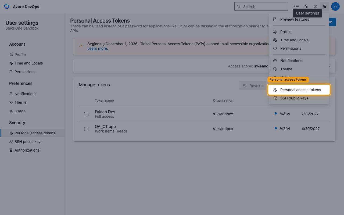Select Personal access tokens in sidebar
This screenshot has width=344, height=215.
tap(32, 133)
